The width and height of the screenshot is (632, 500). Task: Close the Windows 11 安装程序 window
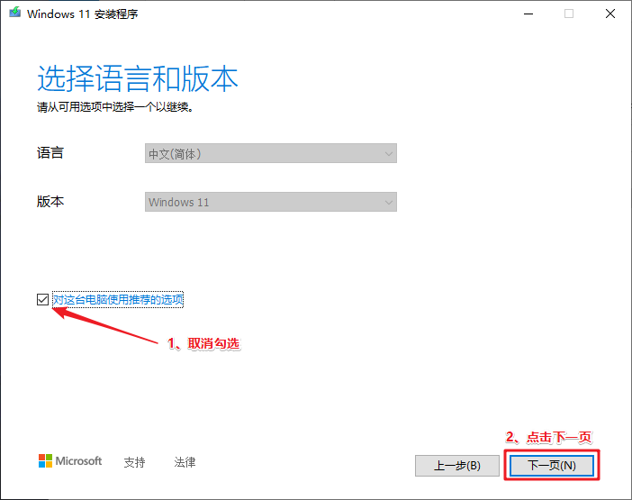610,14
